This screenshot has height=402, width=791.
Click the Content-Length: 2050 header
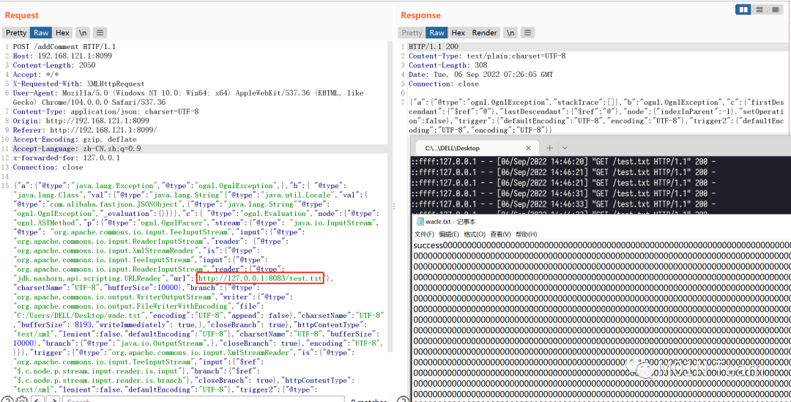tap(54, 65)
